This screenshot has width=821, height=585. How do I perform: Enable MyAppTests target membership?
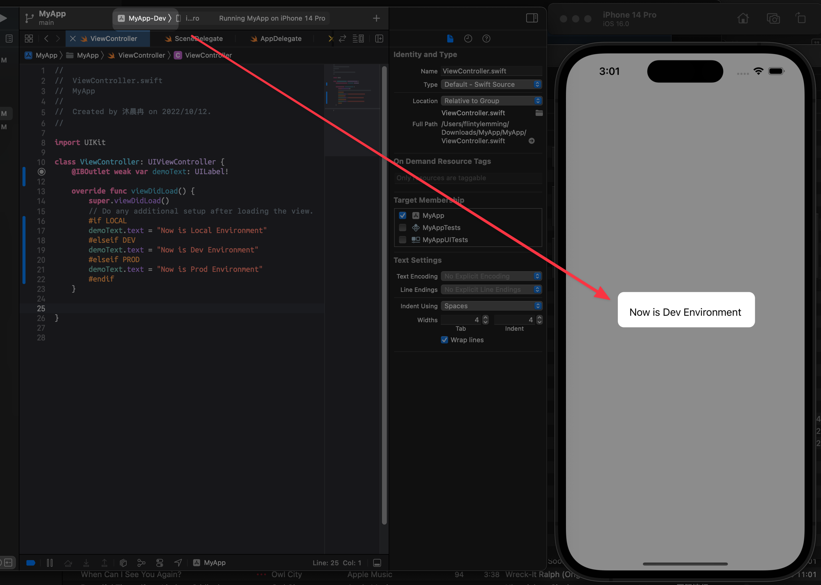pos(403,228)
